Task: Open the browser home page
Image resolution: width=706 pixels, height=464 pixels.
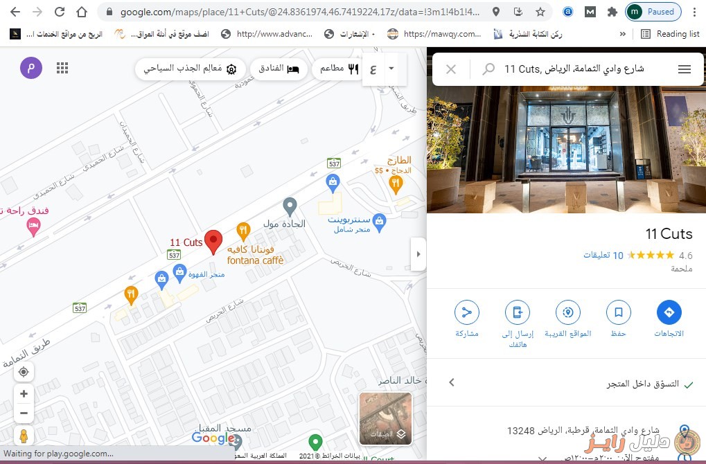Action: (82, 12)
